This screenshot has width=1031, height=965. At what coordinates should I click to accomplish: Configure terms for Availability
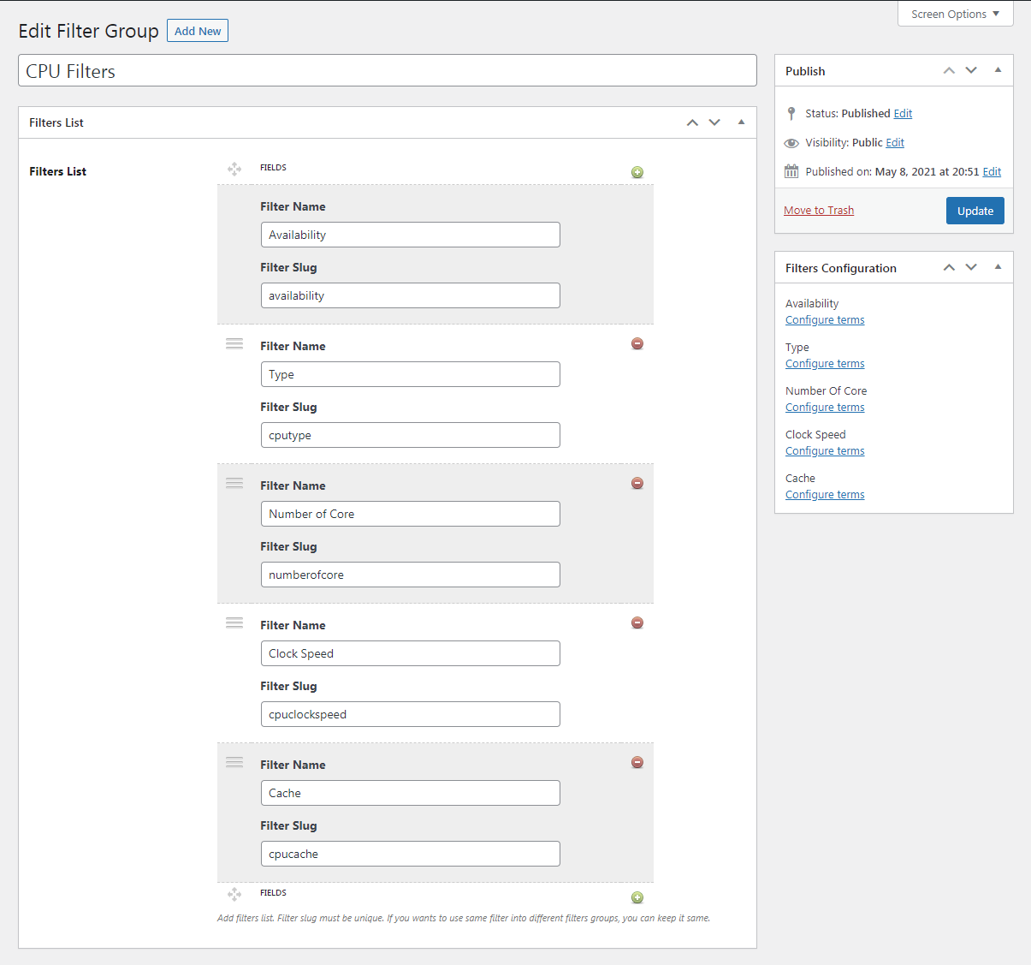coord(825,320)
